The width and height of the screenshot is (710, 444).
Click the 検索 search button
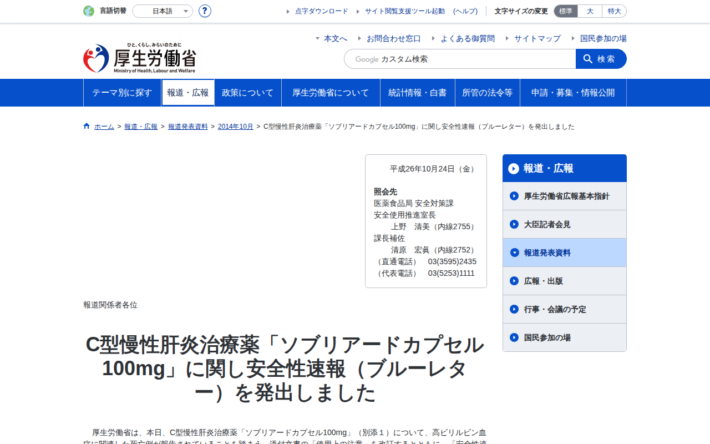click(x=601, y=59)
